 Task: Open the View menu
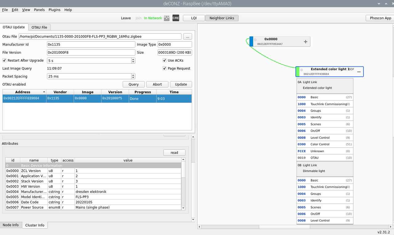point(26,10)
